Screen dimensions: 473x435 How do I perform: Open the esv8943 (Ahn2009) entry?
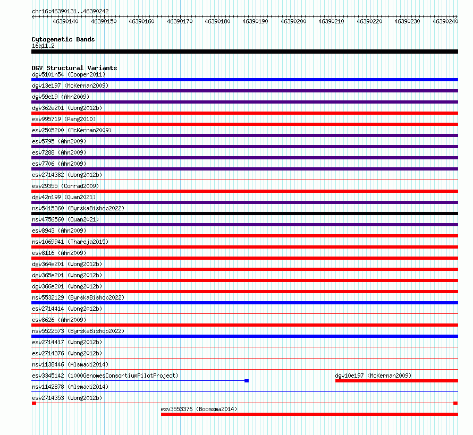point(59,231)
